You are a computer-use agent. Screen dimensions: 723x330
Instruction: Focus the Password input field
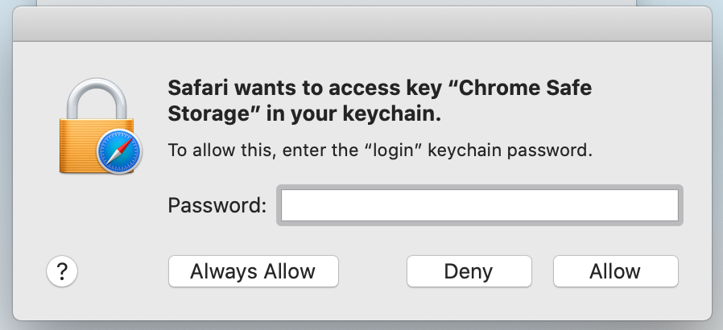pyautogui.click(x=480, y=205)
